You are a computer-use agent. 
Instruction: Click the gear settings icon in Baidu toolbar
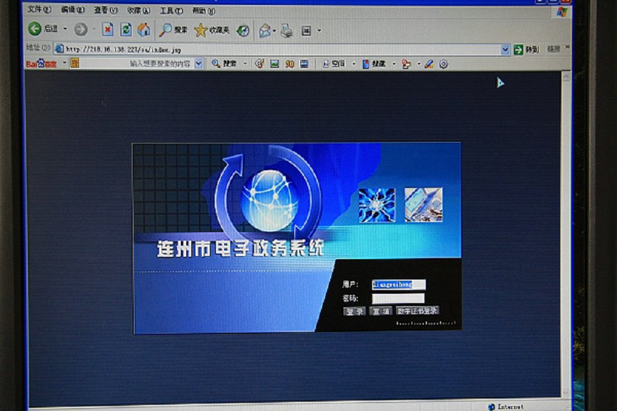(x=443, y=64)
